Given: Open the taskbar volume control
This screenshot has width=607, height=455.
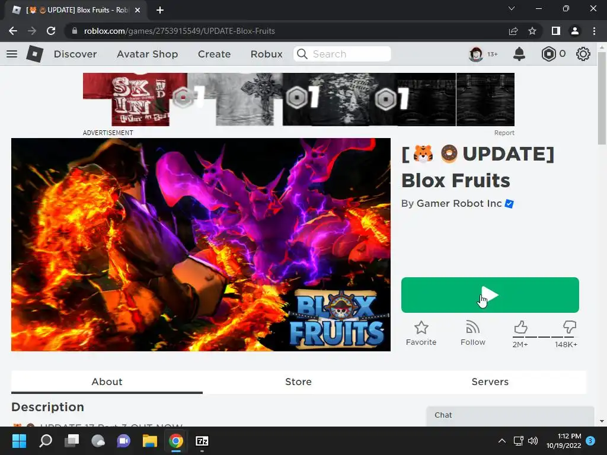Looking at the screenshot, I should [533, 441].
